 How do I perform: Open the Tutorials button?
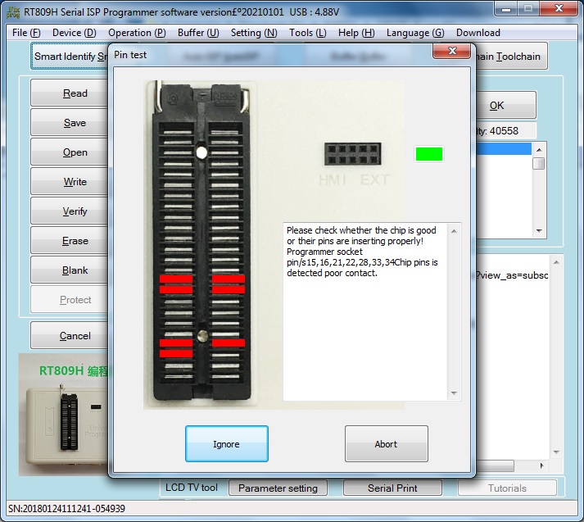[507, 488]
